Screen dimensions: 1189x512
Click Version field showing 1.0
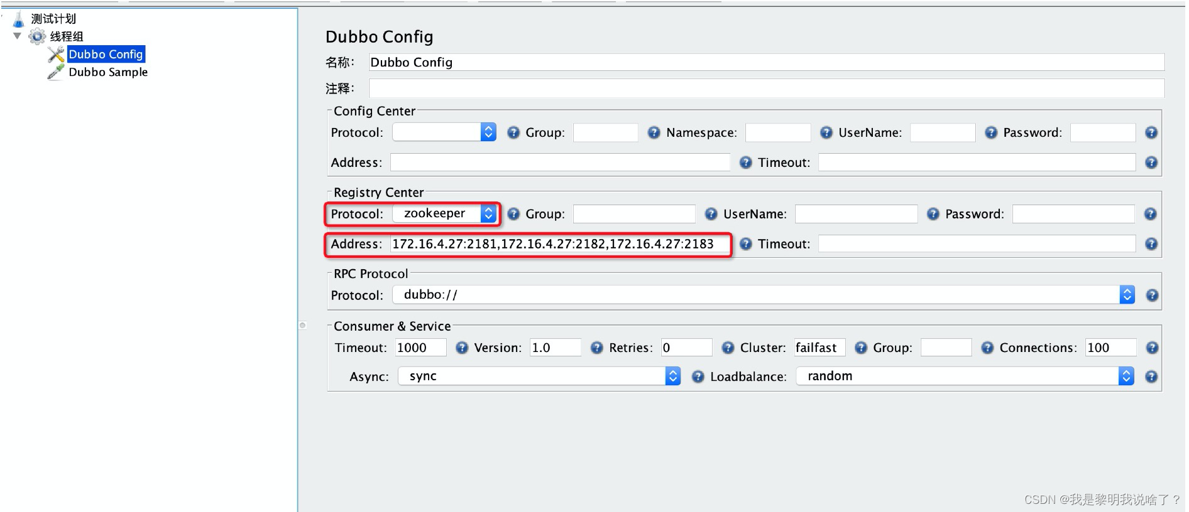tap(556, 348)
